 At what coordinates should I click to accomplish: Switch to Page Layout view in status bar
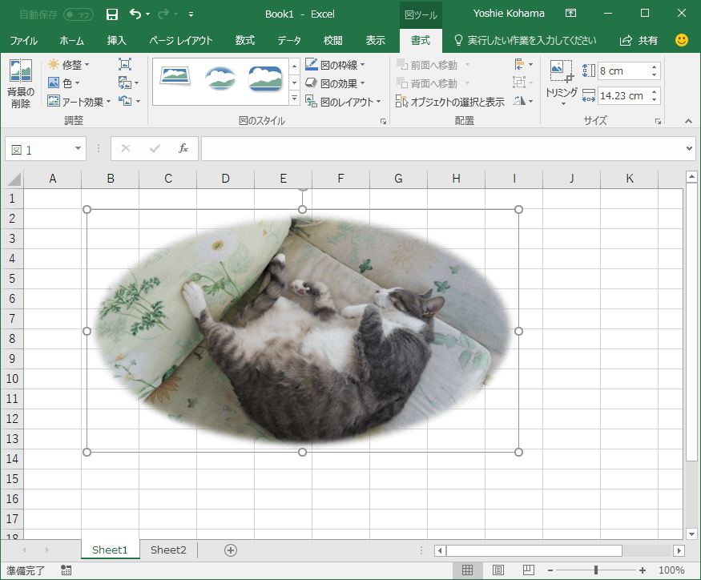498,570
